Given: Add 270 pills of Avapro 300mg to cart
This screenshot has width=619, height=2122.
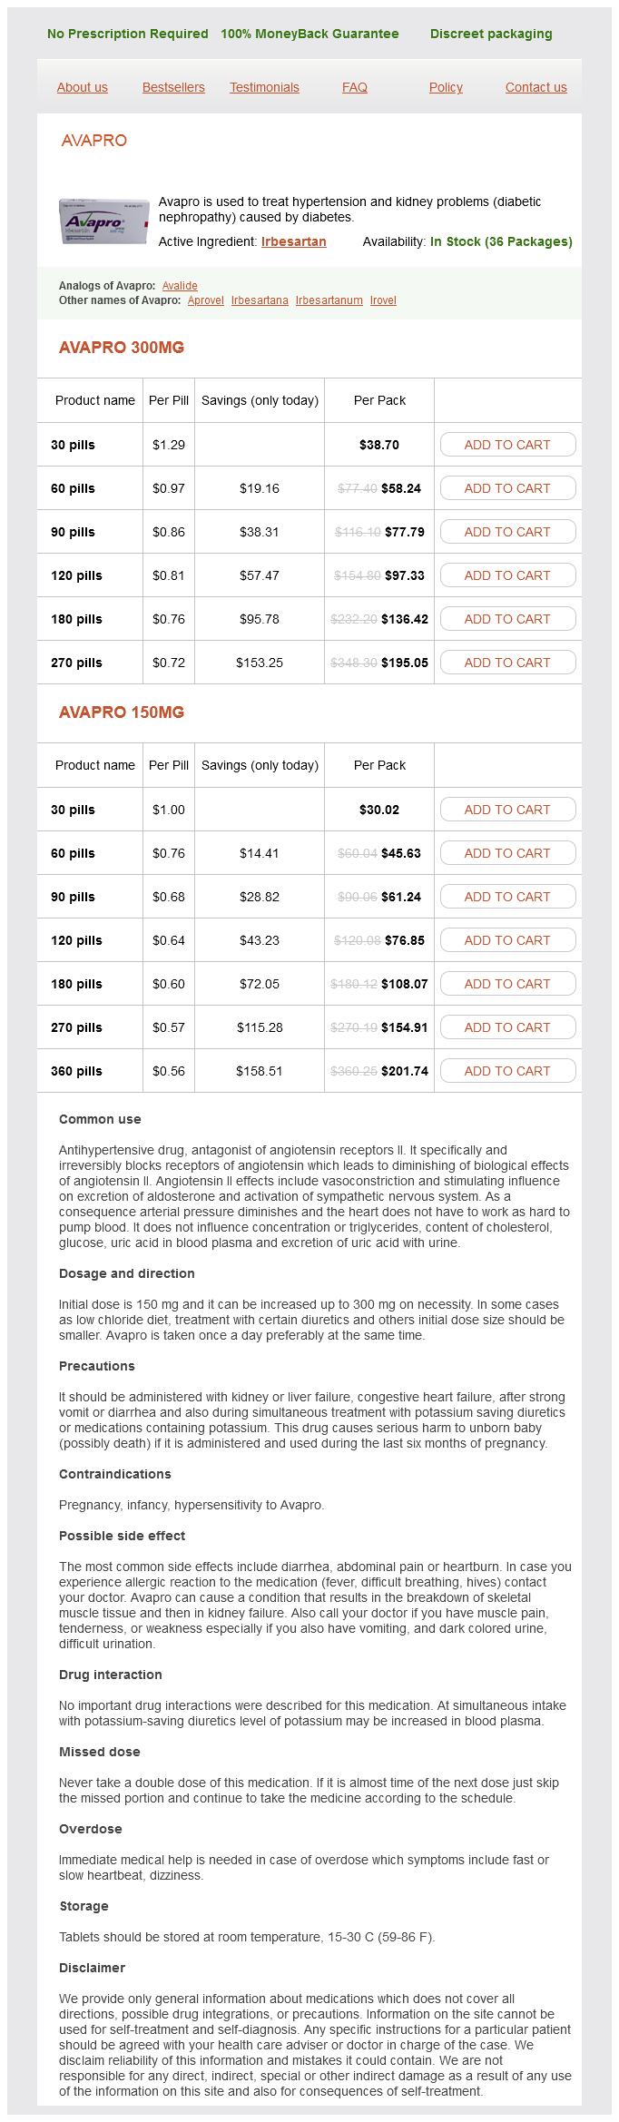Looking at the screenshot, I should click(507, 663).
